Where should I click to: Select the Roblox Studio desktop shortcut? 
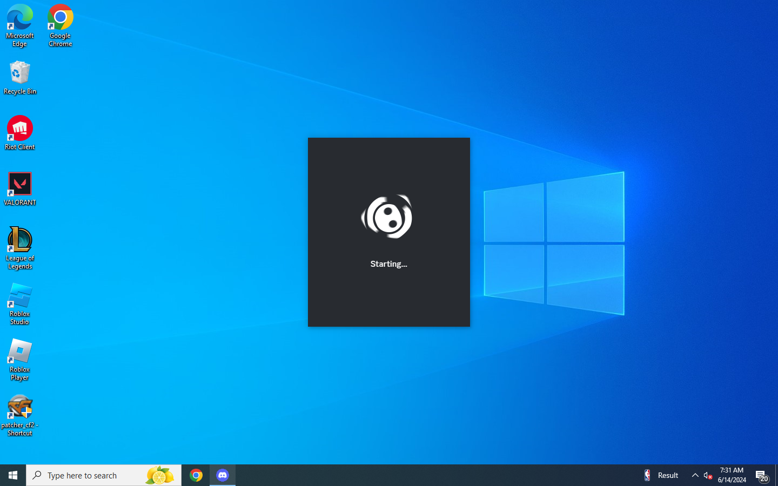point(20,304)
